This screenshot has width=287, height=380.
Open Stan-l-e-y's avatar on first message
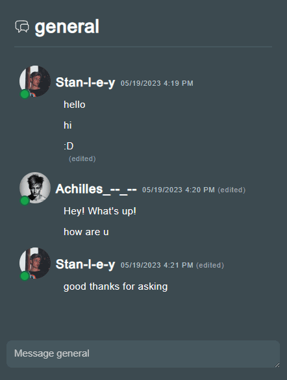[35, 81]
